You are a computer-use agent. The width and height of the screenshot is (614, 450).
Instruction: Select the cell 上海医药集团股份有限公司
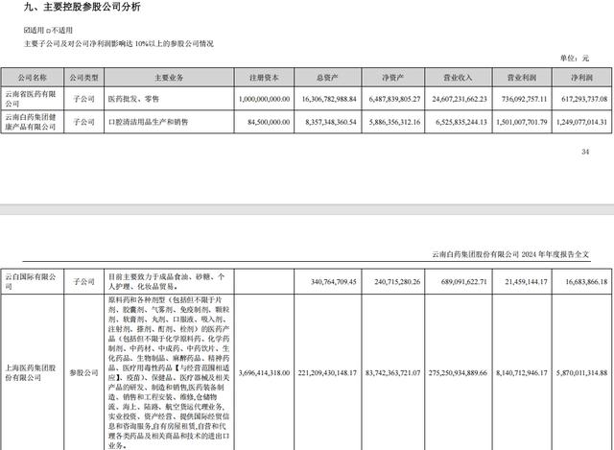(x=31, y=372)
